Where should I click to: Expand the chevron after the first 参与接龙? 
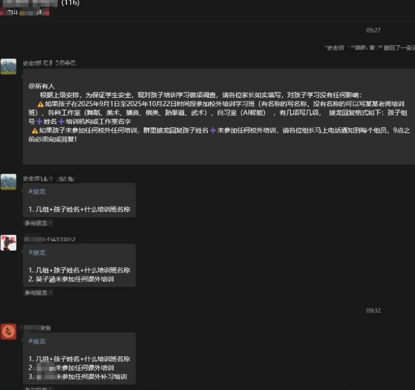51,223
